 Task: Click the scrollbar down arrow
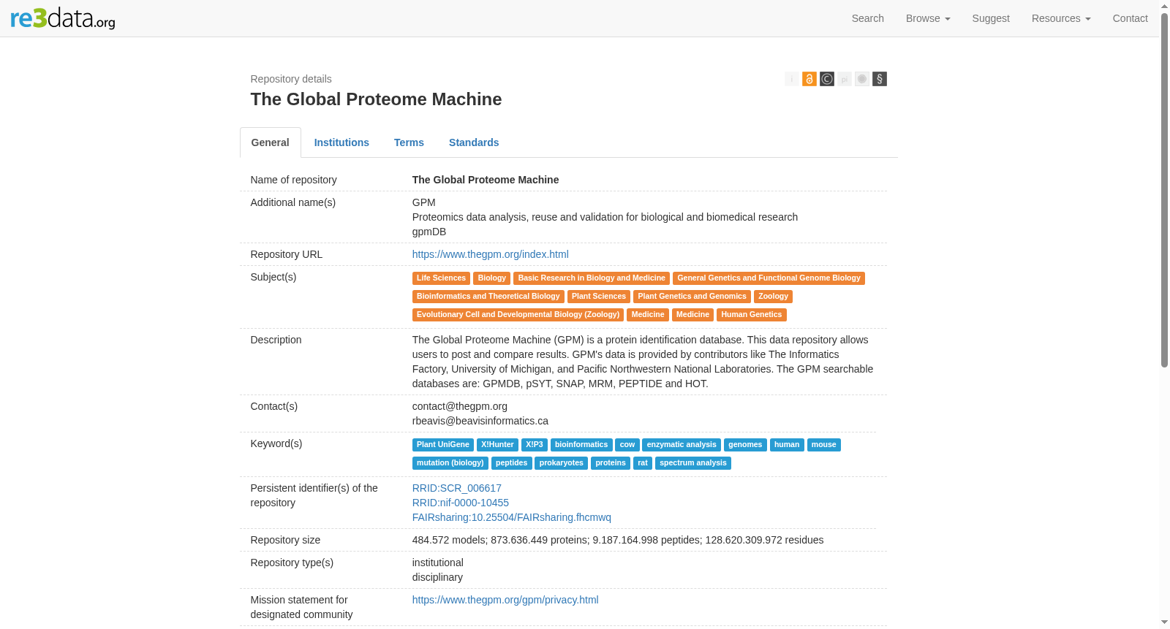click(1165, 622)
